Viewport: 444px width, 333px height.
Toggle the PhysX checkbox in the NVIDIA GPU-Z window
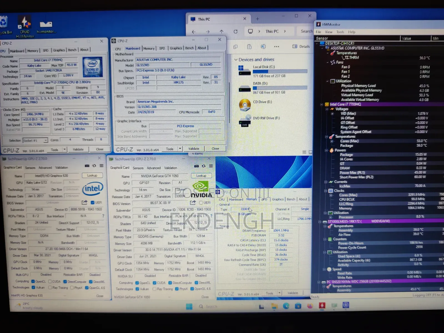click(177, 289)
